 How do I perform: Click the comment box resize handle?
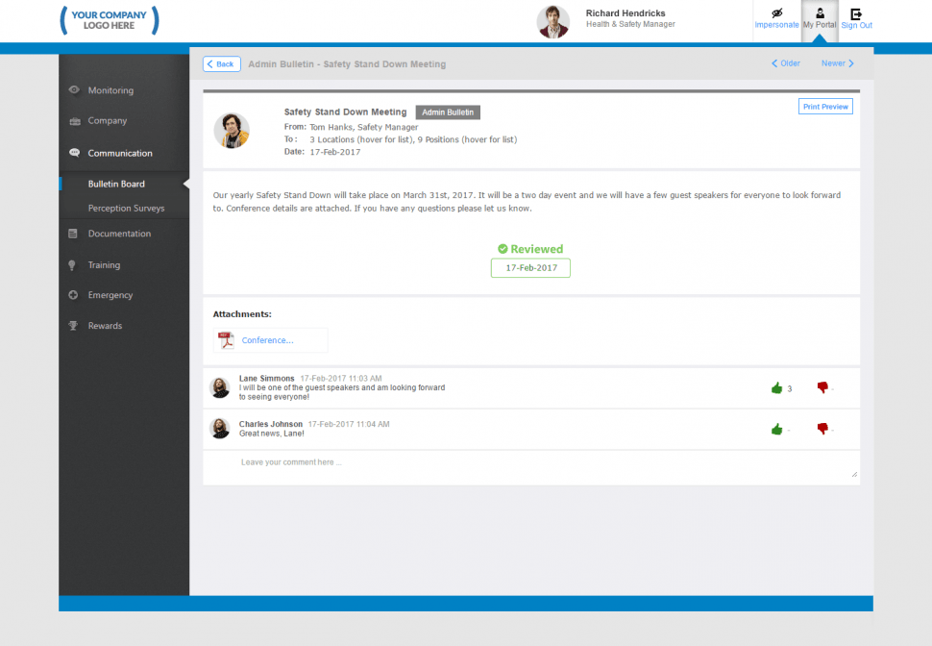point(854,474)
